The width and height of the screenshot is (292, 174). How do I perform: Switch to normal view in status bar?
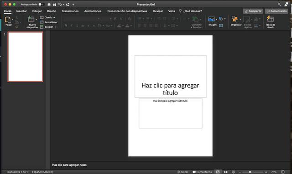click(218, 172)
